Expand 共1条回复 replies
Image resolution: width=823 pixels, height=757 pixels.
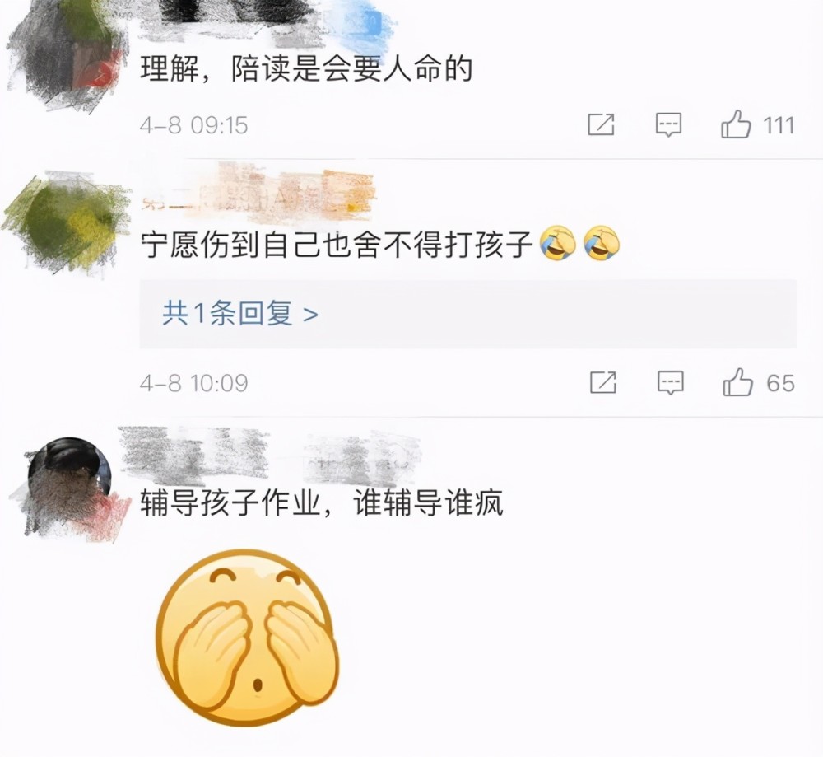[x=240, y=314]
